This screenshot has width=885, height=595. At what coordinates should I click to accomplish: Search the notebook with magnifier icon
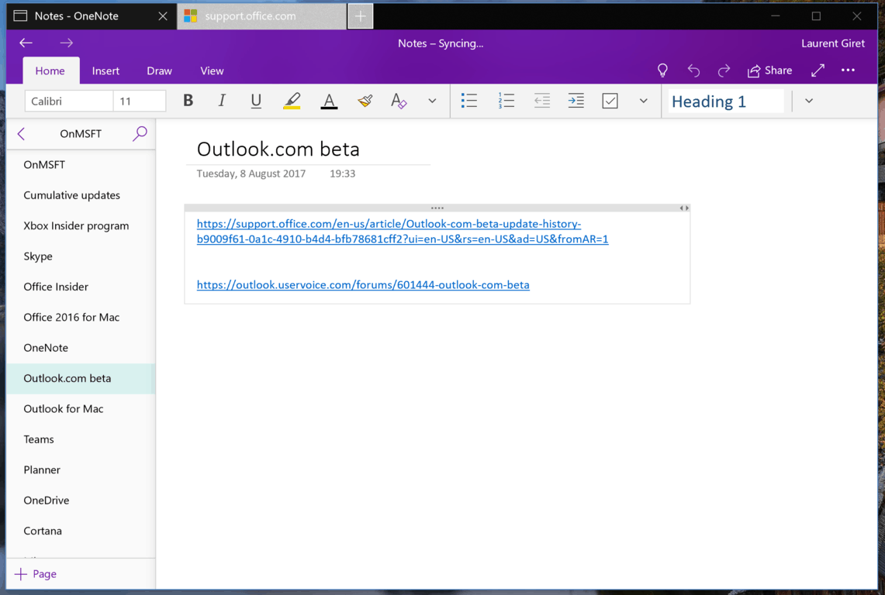[140, 134]
